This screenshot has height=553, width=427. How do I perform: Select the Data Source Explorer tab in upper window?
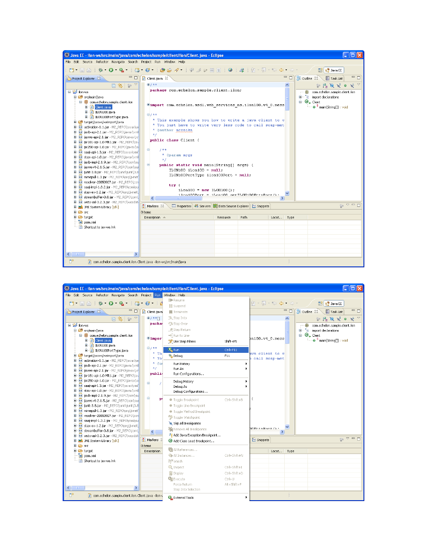[231, 206]
